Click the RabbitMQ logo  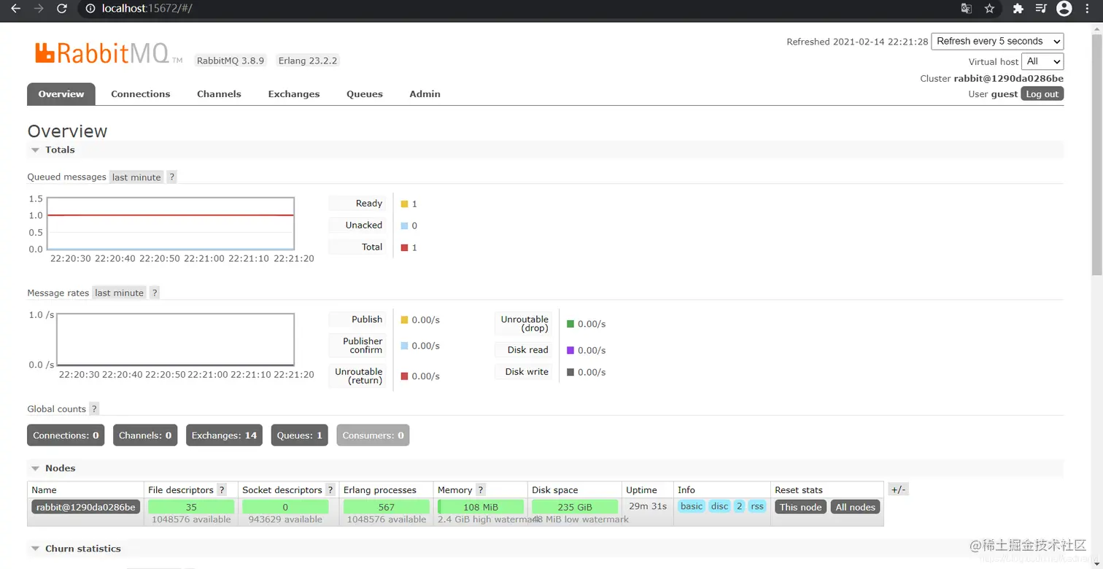coord(108,53)
